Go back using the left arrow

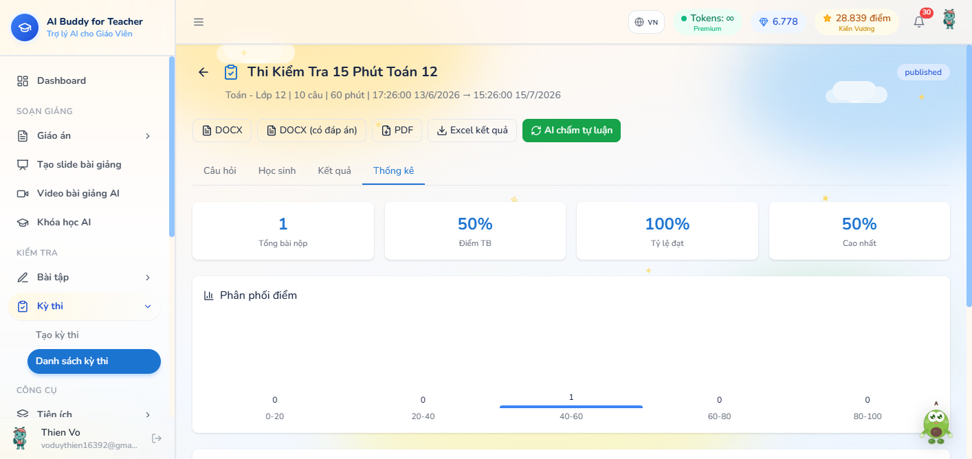[203, 72]
